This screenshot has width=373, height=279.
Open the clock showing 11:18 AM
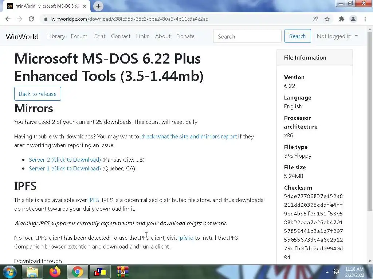pos(354,272)
